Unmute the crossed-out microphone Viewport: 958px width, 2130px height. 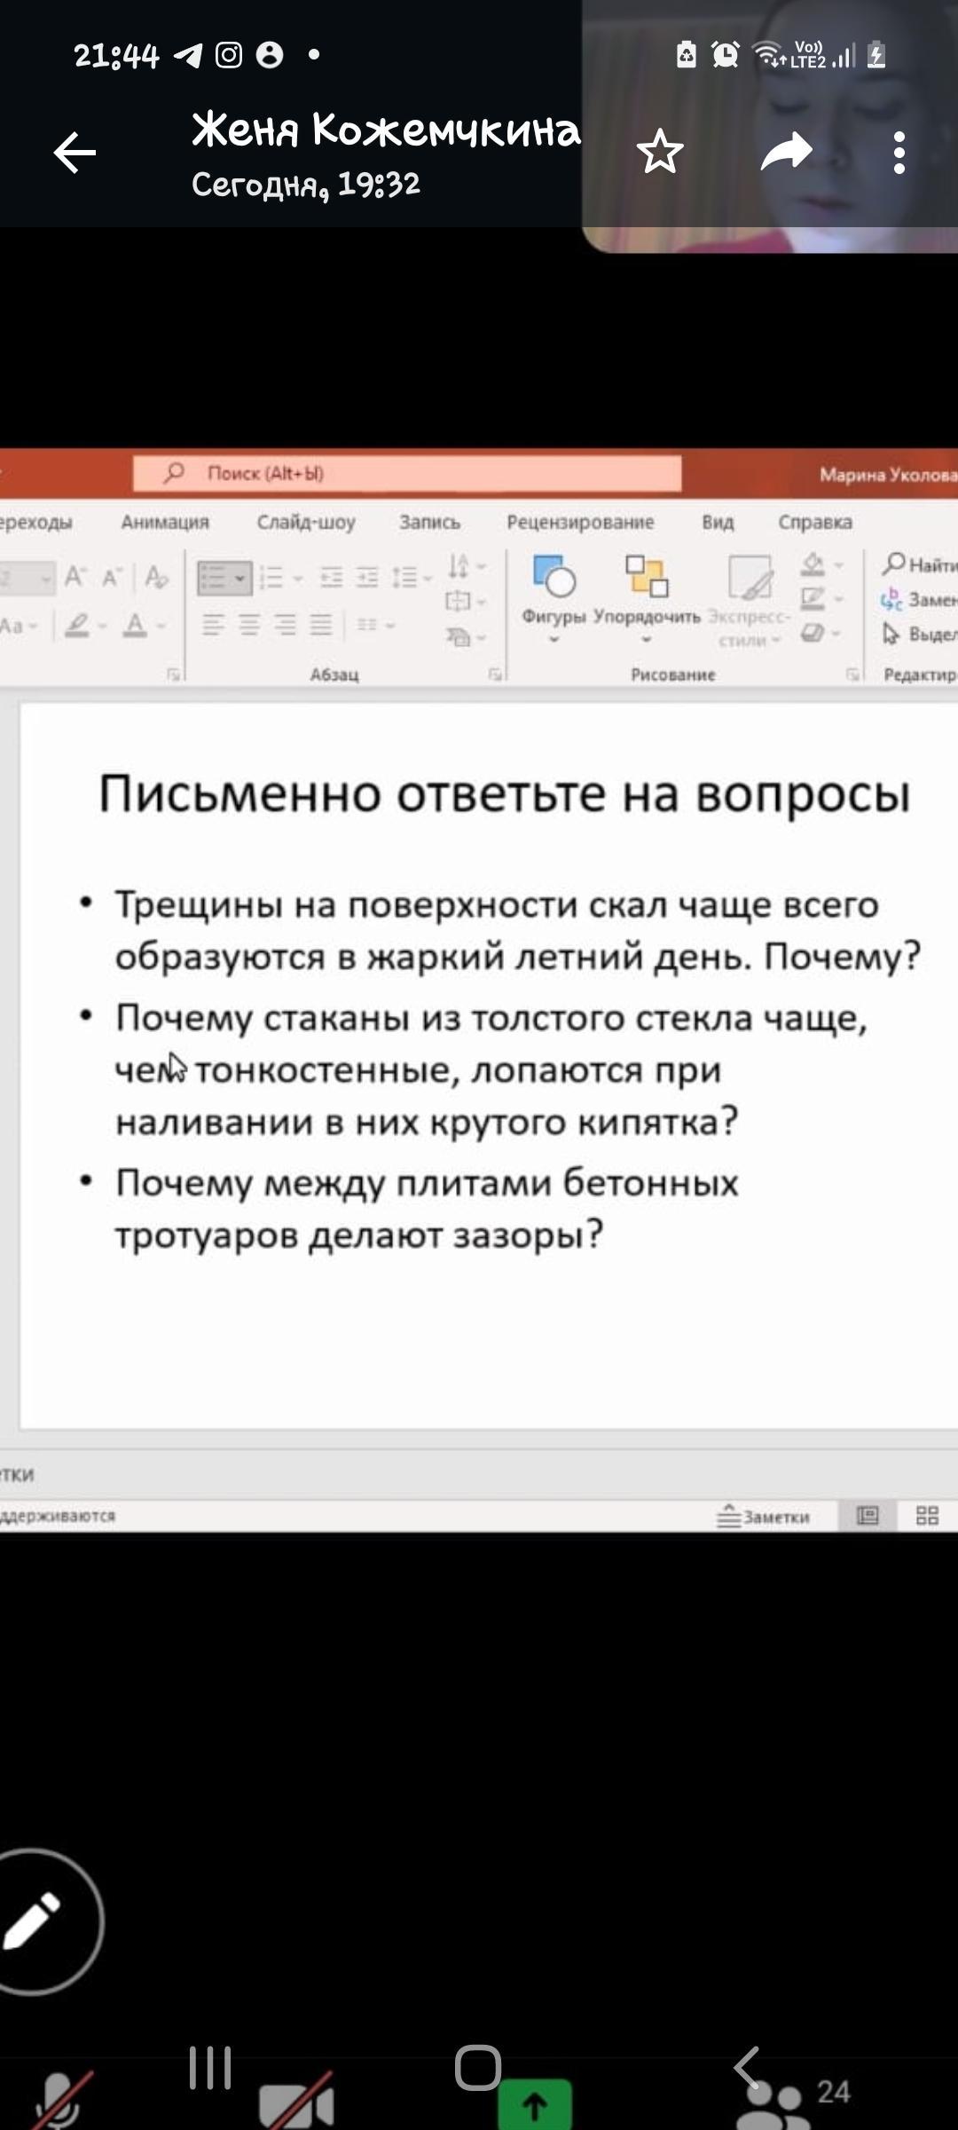pos(62,2101)
